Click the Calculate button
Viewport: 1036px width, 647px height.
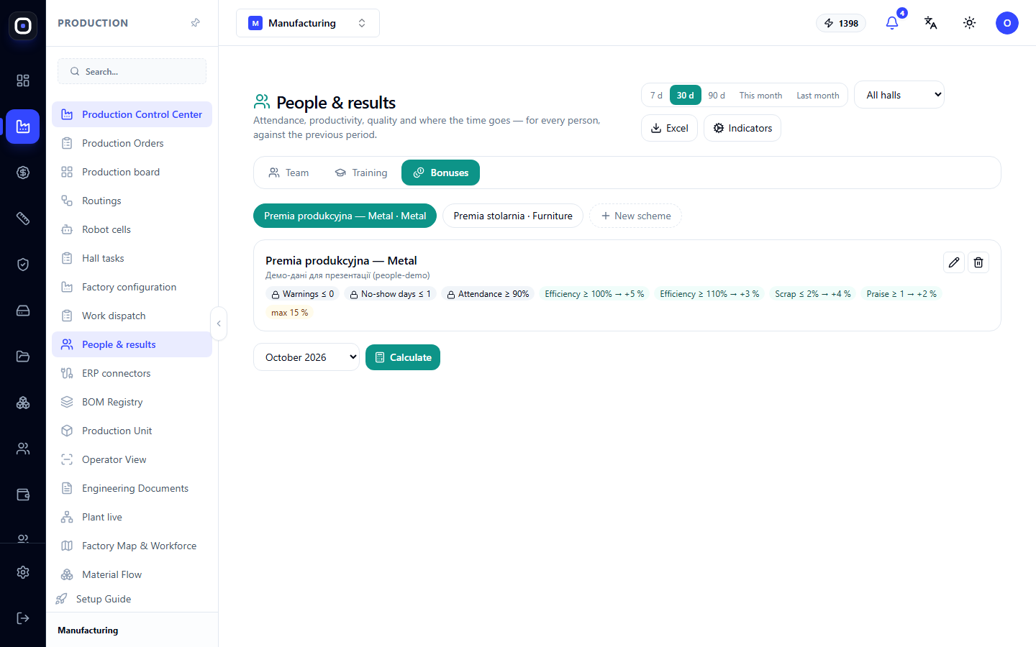[x=403, y=357]
